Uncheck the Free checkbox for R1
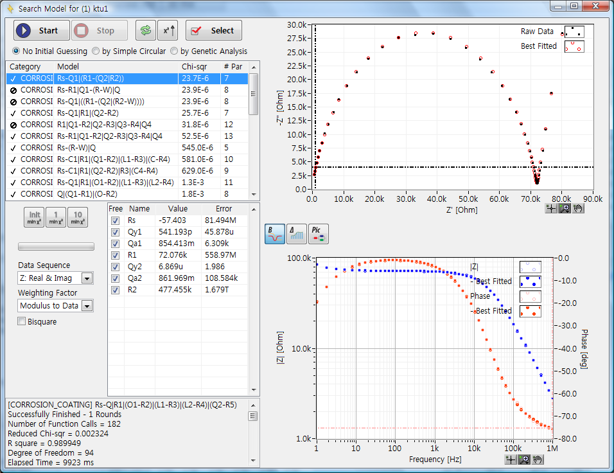The height and width of the screenshot is (473, 614). click(116, 255)
